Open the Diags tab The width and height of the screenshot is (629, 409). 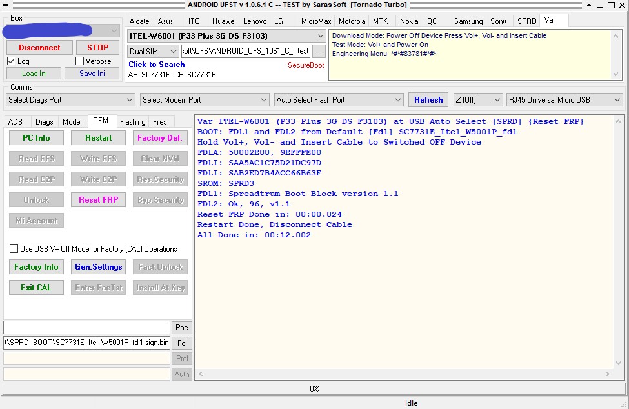point(44,122)
